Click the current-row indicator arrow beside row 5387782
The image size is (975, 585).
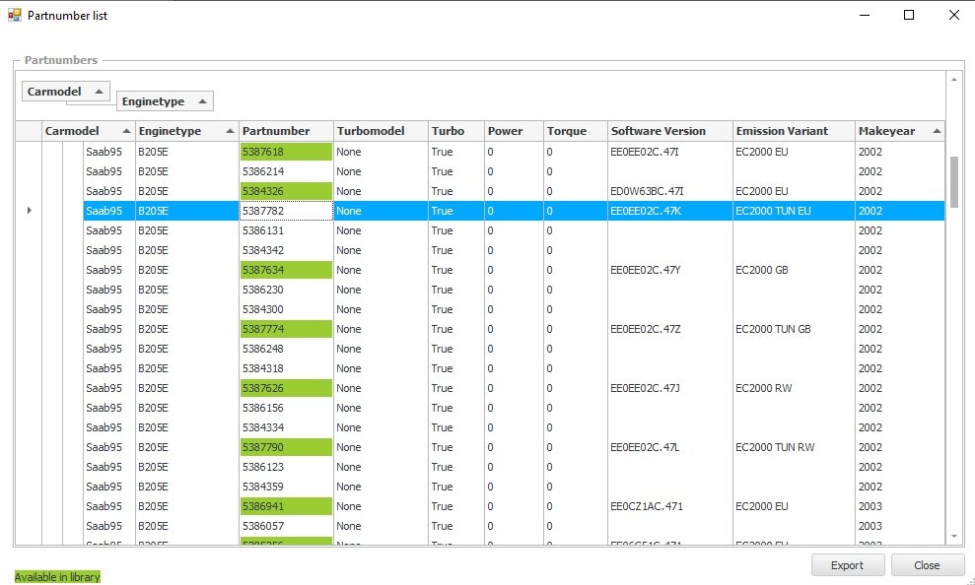(30, 211)
